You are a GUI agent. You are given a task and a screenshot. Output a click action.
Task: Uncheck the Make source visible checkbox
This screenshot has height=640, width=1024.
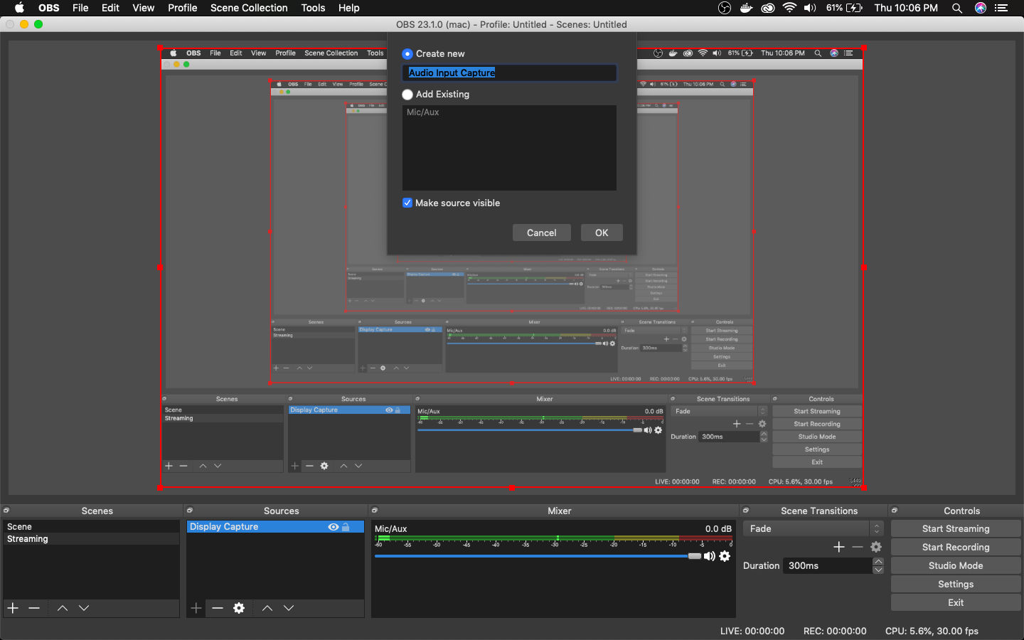407,203
